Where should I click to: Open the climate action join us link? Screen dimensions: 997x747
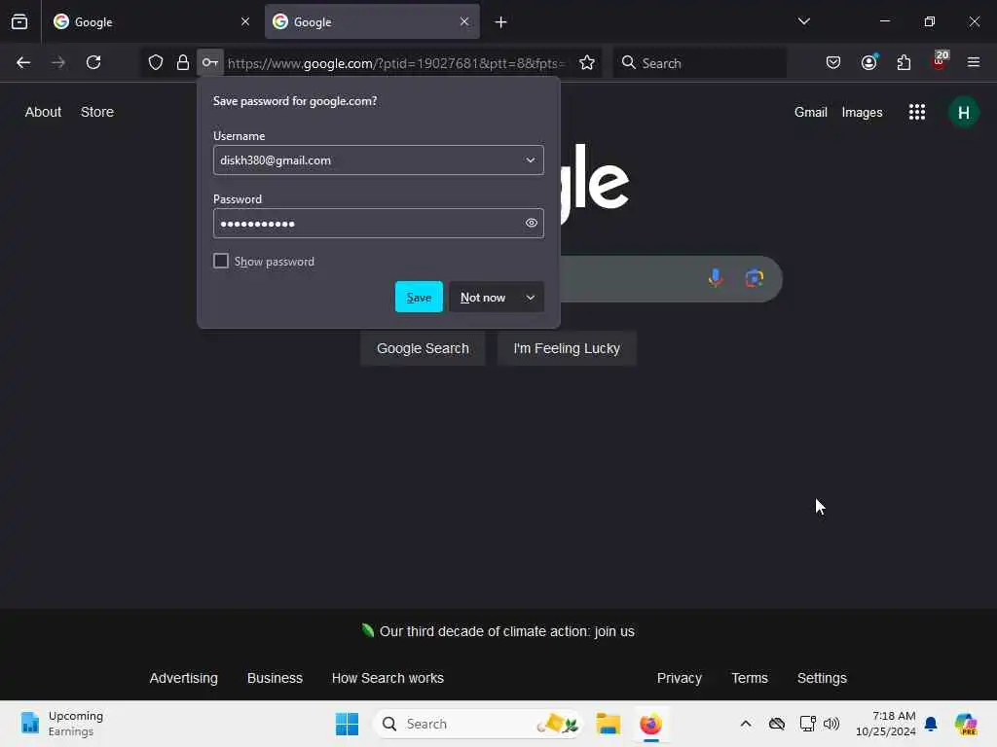(506, 631)
